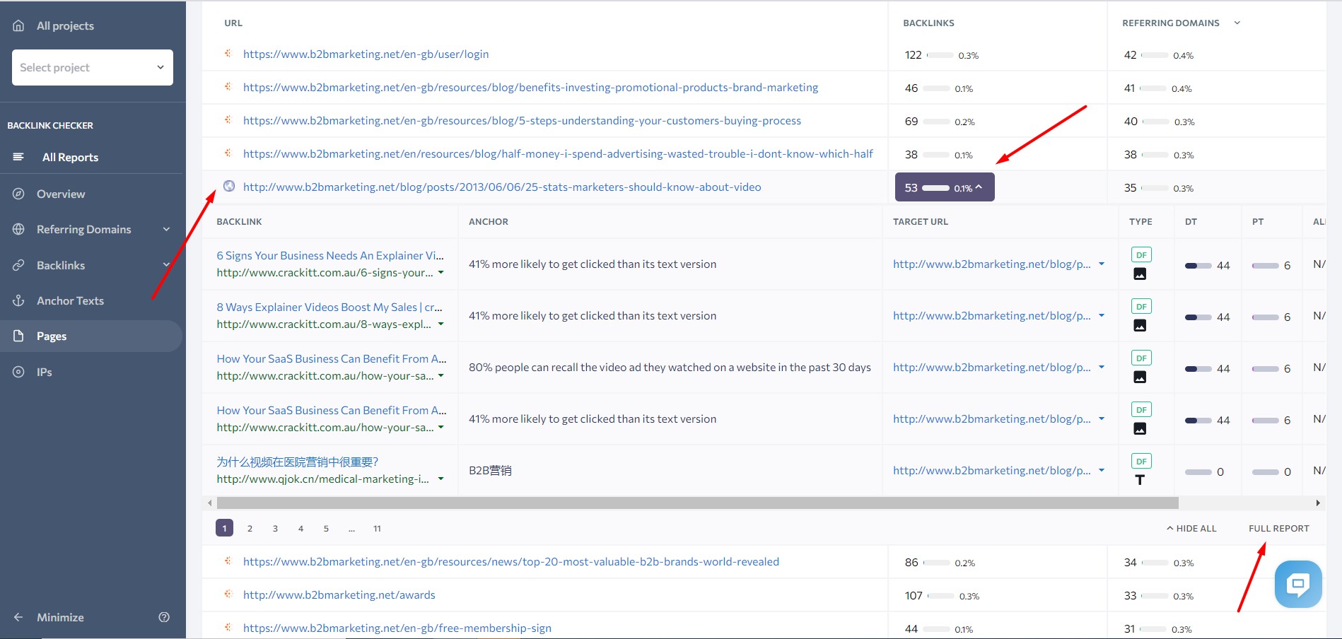Click the Pages document icon
1342x639 pixels.
coord(18,336)
